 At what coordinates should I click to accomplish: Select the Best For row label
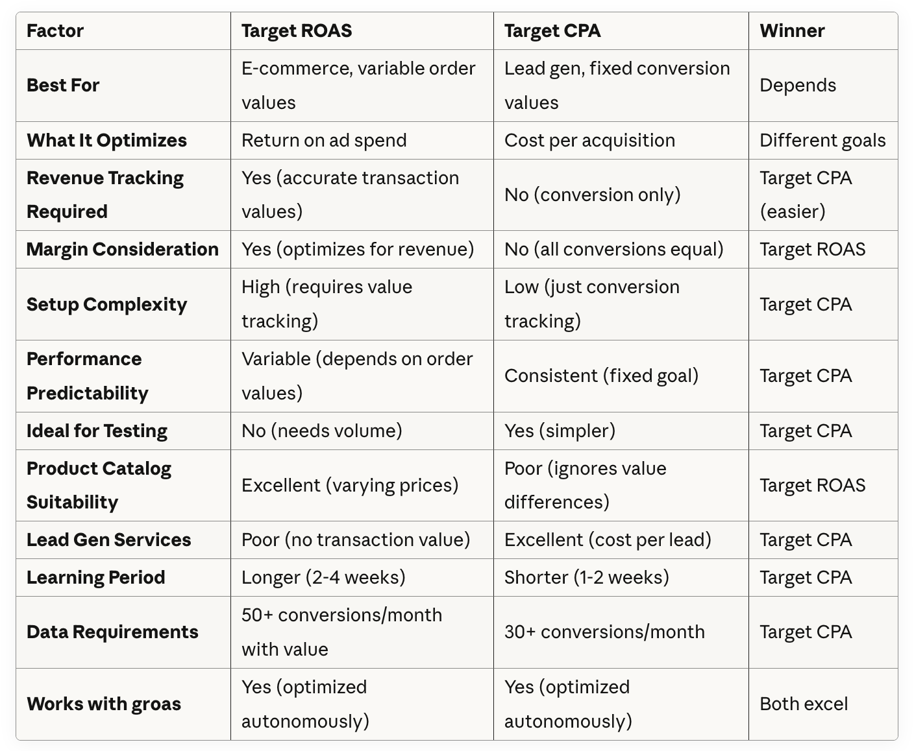(x=63, y=86)
